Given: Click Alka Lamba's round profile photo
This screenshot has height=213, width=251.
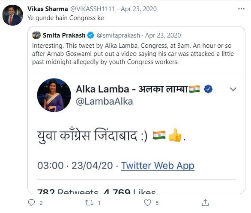Looking at the screenshot, I should pos(54,95).
